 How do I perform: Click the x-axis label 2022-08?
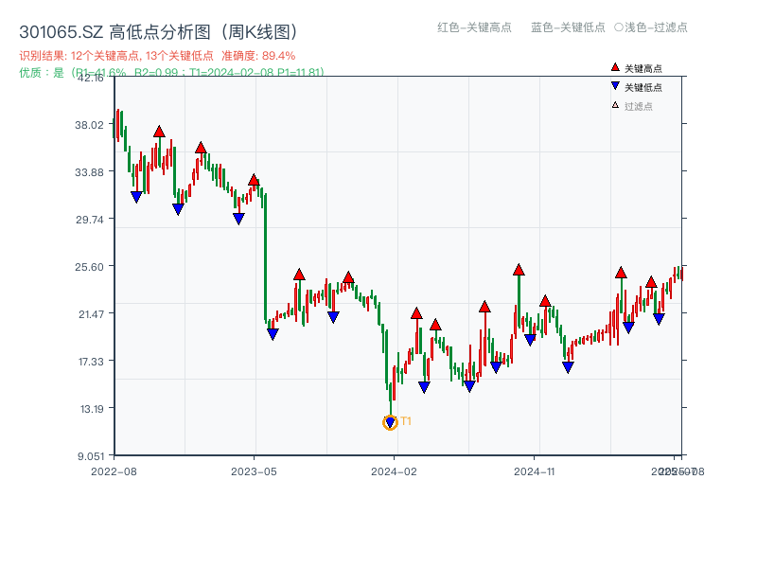click(114, 471)
